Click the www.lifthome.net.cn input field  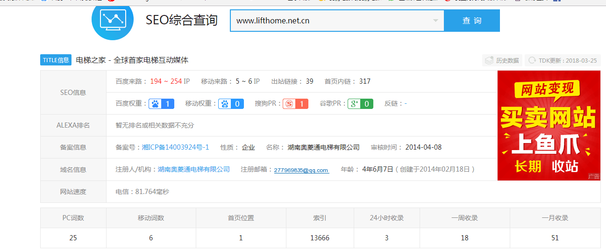(327, 21)
